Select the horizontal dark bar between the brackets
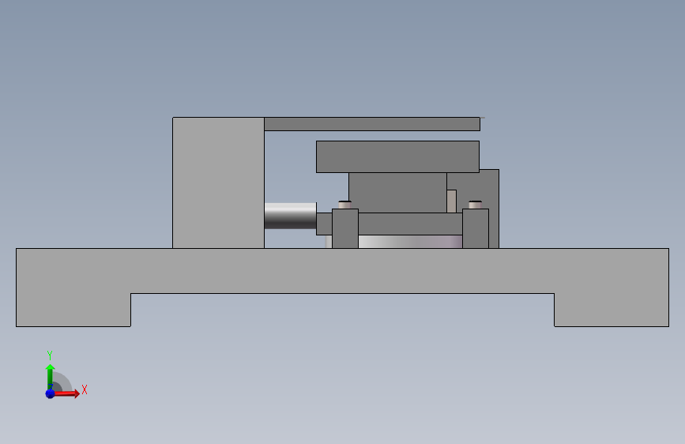This screenshot has height=444, width=685. [410, 224]
